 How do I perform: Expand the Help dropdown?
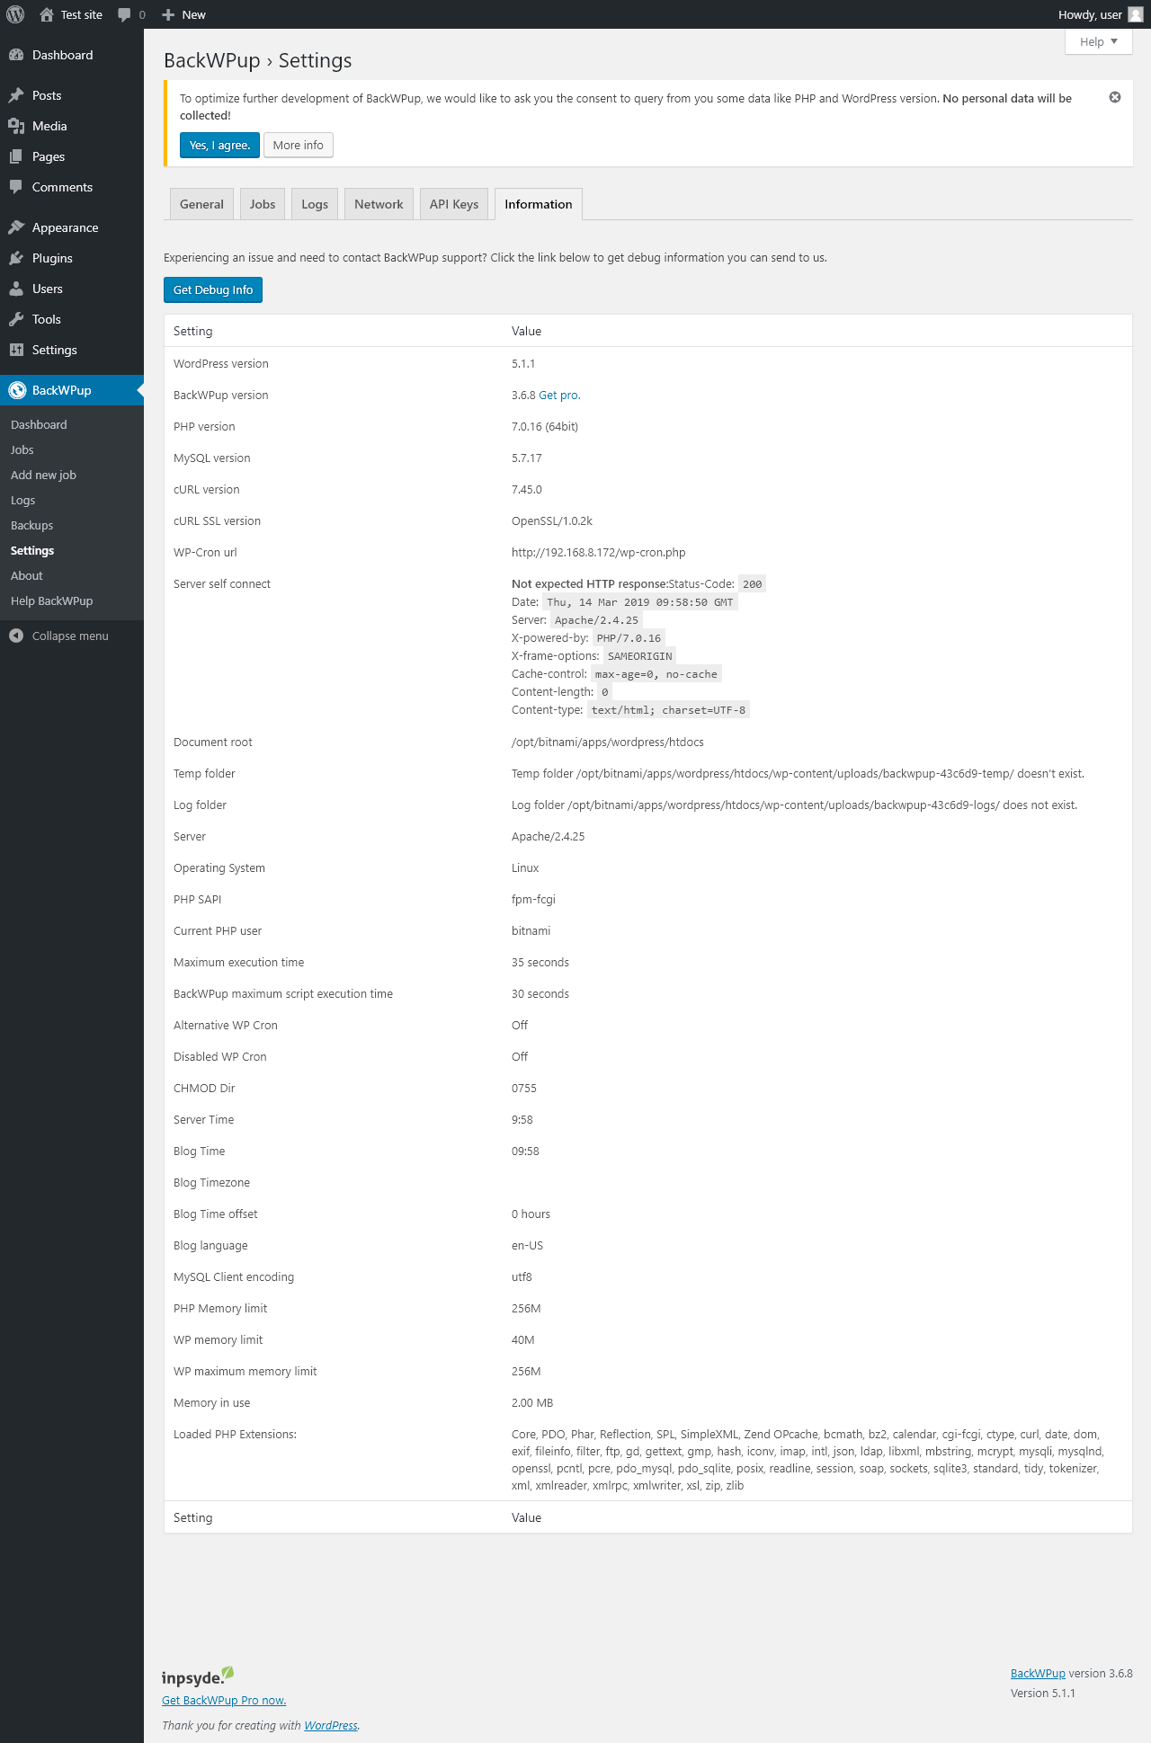pos(1098,41)
